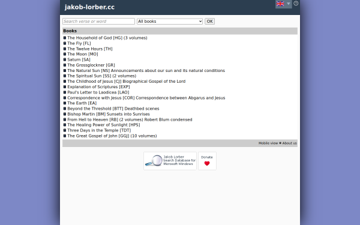
Task: Click the book icon beside The Earth
Action: click(x=65, y=103)
